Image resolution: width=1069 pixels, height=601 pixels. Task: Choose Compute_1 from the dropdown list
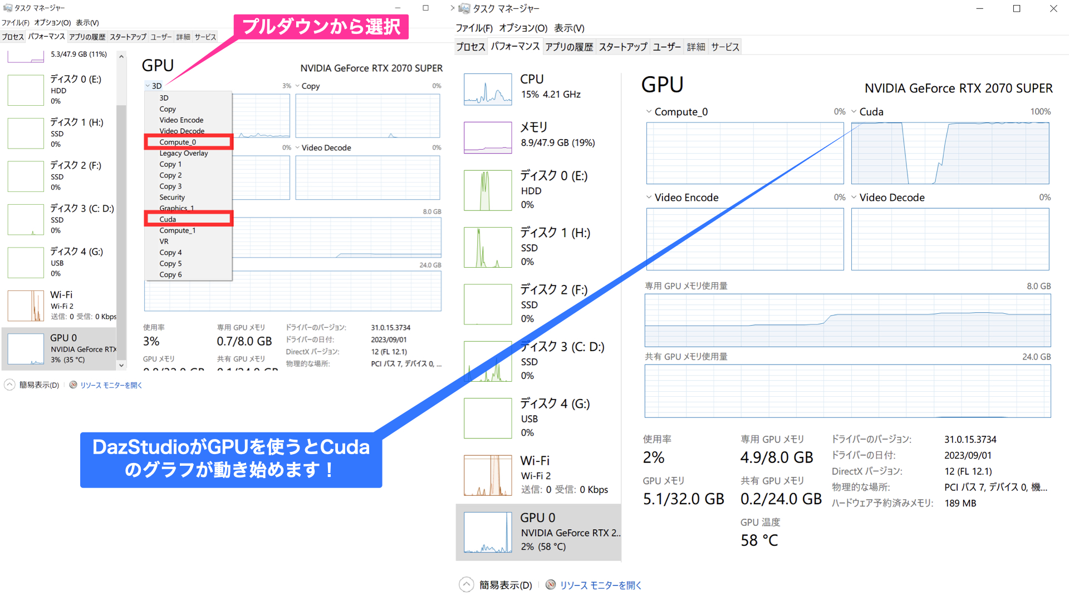[188, 230]
